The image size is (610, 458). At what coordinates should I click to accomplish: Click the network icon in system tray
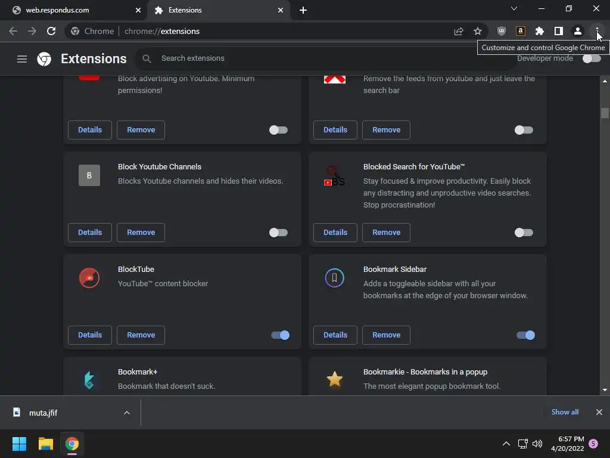pos(522,444)
